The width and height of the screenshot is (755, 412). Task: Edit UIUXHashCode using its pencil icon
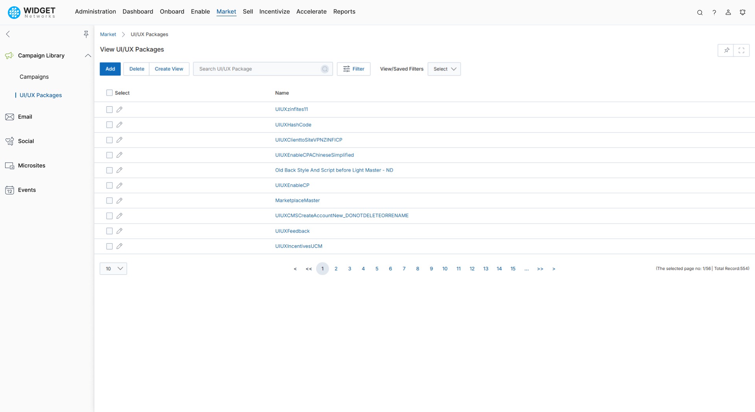tap(119, 125)
